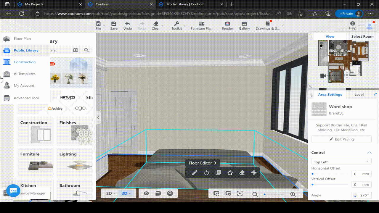The width and height of the screenshot is (379, 213).
Task: Expand the Floor Editor menu arrow
Action: (215, 163)
